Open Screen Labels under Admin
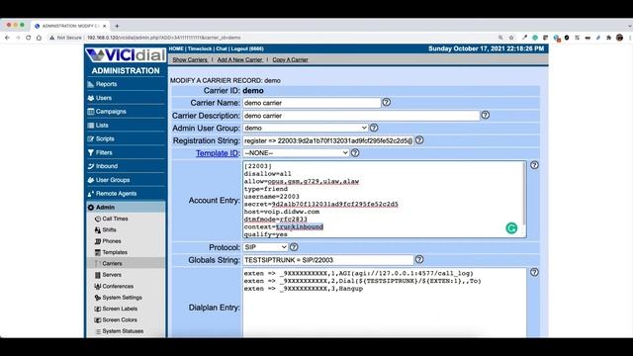Screen dimensions: 633x356 pos(120,309)
